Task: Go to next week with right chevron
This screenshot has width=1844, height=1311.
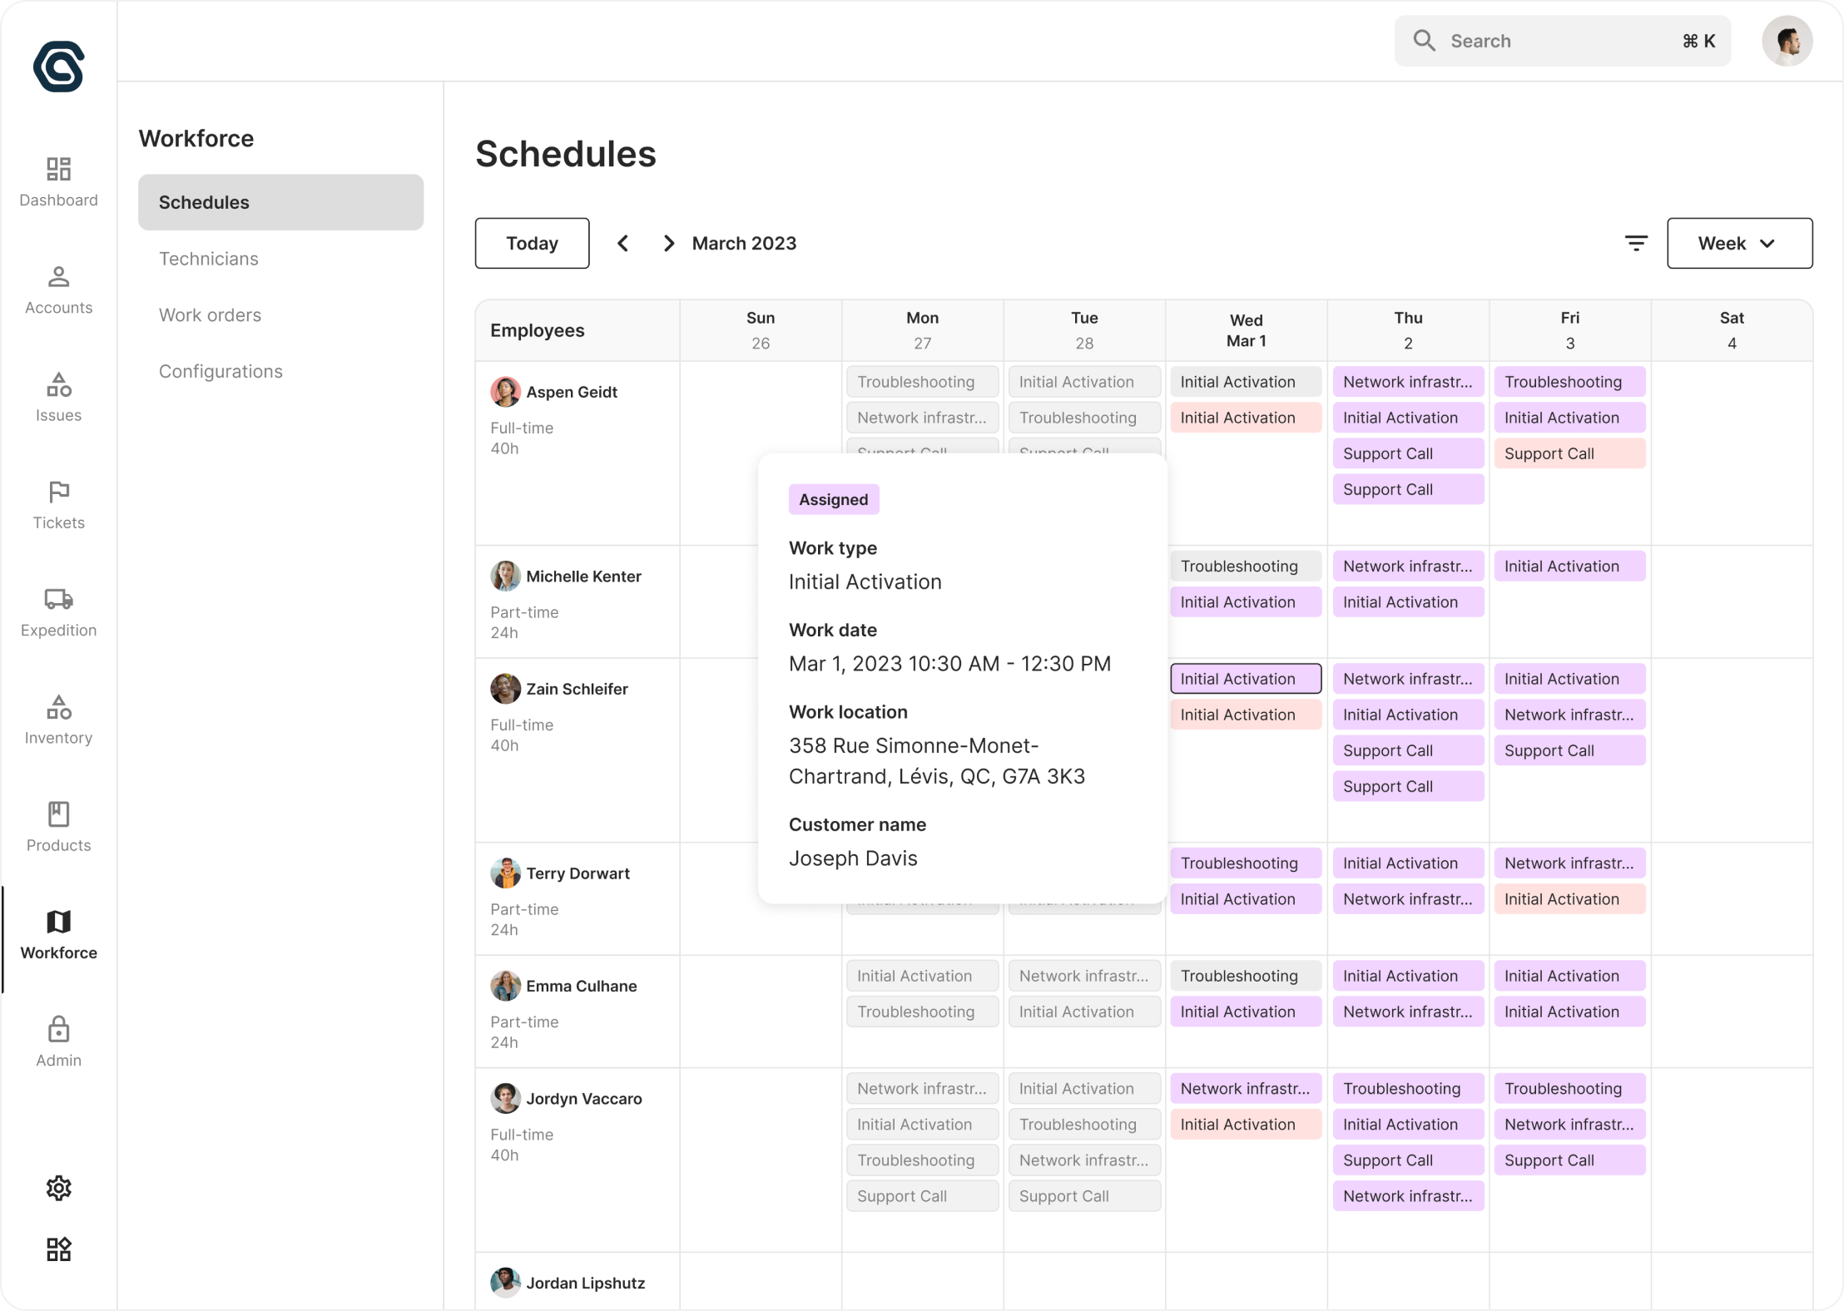Action: click(x=668, y=243)
